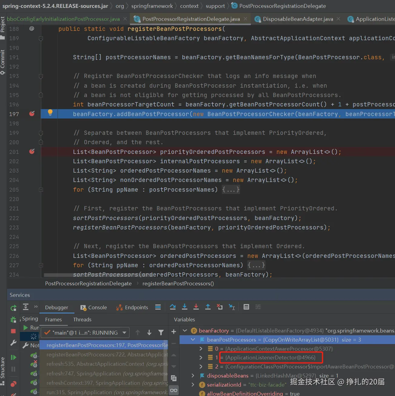The height and width of the screenshot is (396, 395).
Task: Click the 'support' breadcrumb in navigation bar
Action: [x=215, y=6]
